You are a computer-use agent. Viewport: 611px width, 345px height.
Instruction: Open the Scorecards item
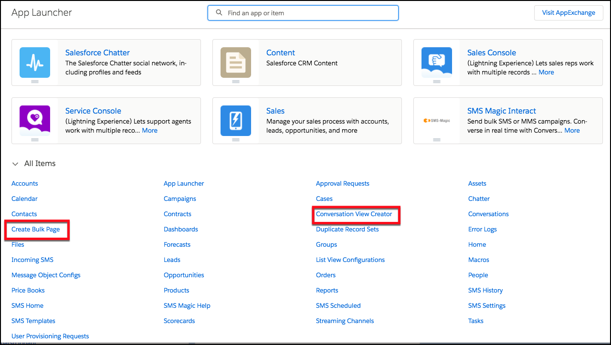click(179, 321)
